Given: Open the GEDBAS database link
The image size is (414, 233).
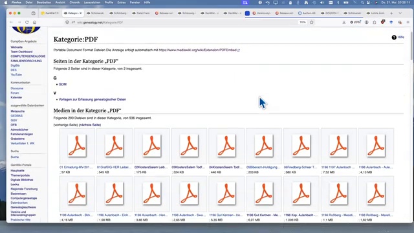Looking at the screenshot, I should (17, 116).
